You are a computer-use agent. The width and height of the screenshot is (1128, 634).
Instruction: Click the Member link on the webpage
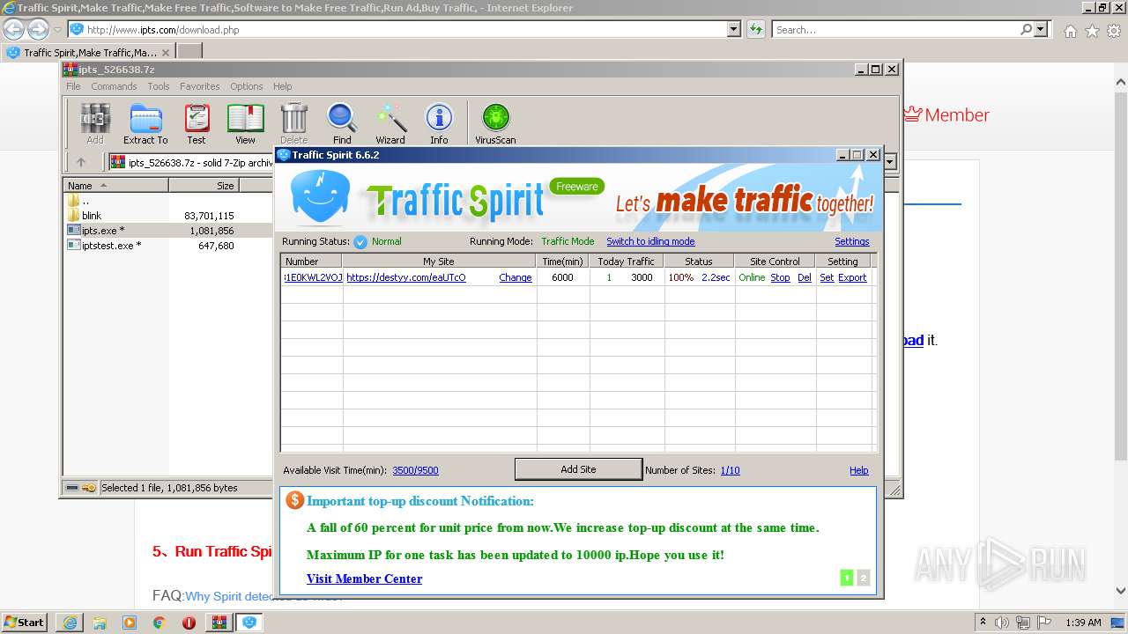946,114
